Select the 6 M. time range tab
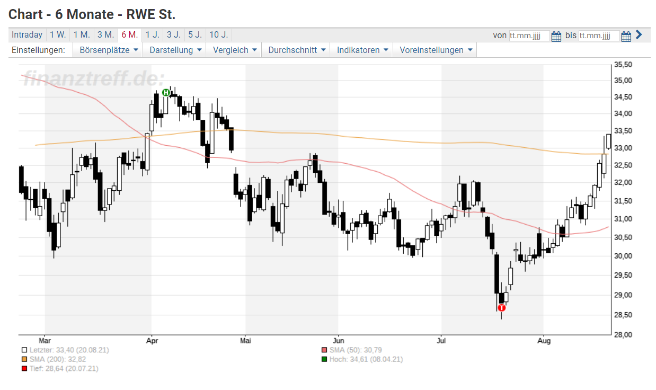Image resolution: width=656 pixels, height=390 pixels. tap(129, 35)
